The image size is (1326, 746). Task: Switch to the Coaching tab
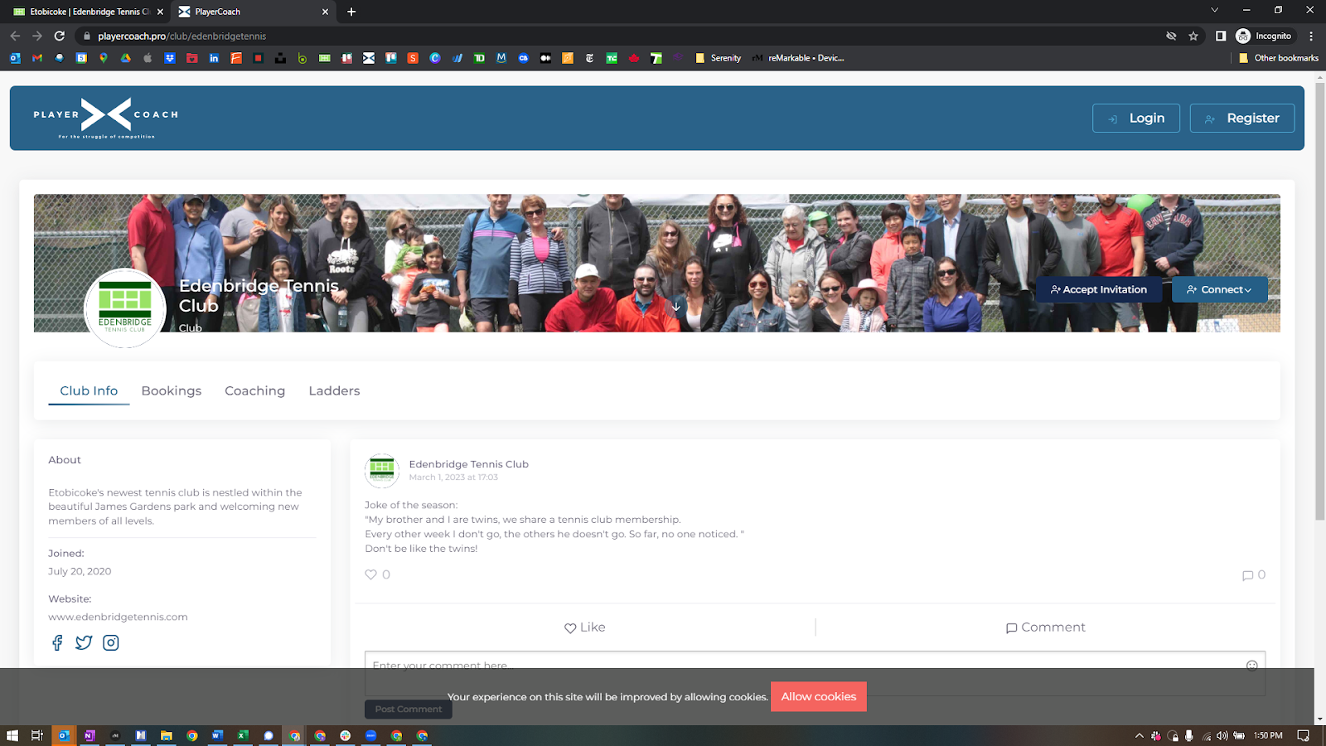(254, 390)
